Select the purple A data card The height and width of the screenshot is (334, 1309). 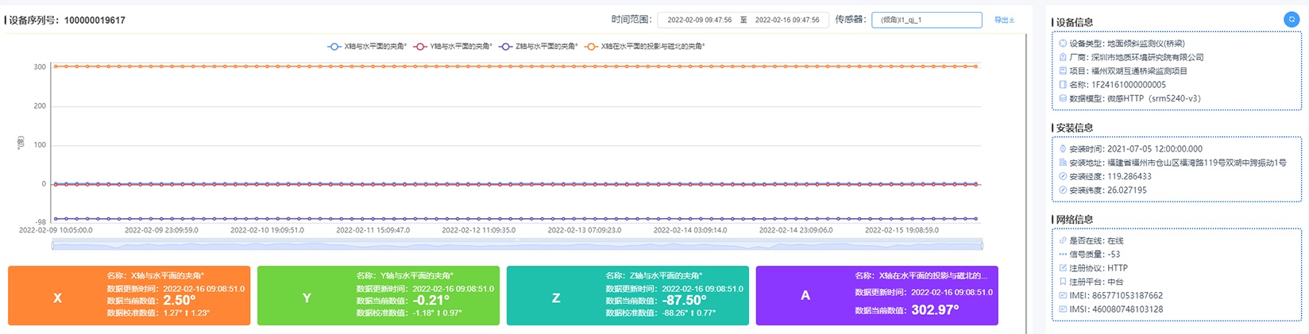[876, 296]
